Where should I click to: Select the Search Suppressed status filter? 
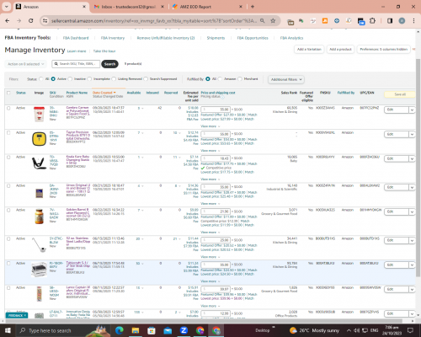tap(146, 79)
